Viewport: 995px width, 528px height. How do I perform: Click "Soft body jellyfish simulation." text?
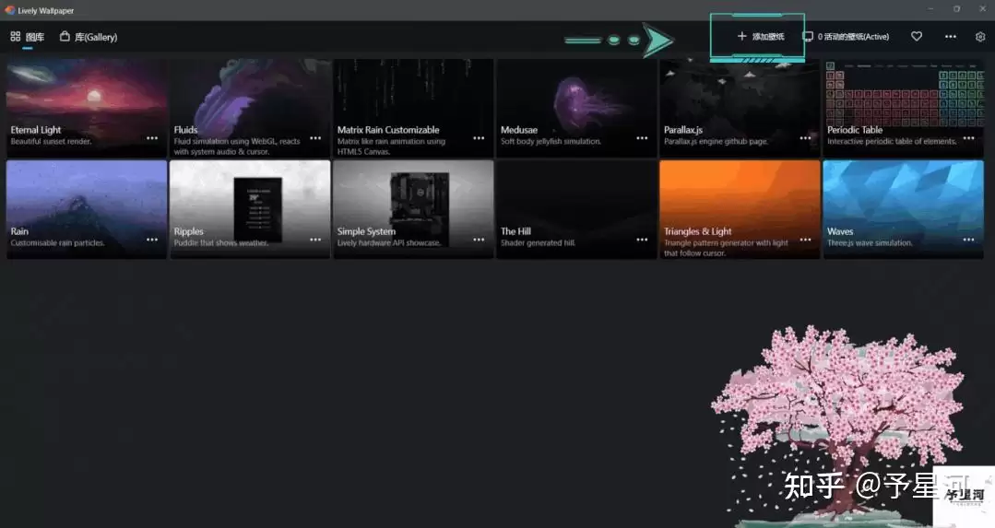tap(551, 141)
